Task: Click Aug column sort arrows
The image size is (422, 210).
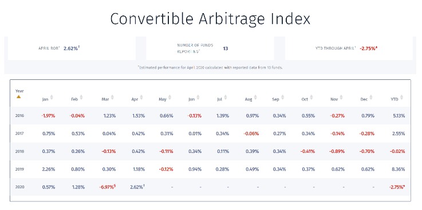Action: pyautogui.click(x=255, y=98)
